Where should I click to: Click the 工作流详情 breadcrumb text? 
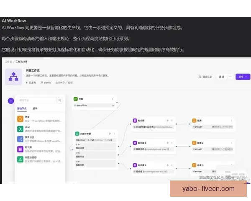coord(21,62)
